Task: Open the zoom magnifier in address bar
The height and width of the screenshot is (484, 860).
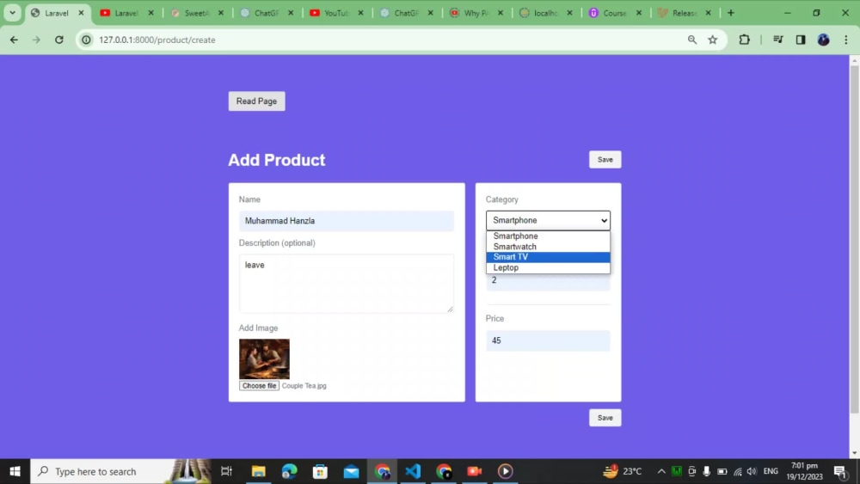Action: 692,40
